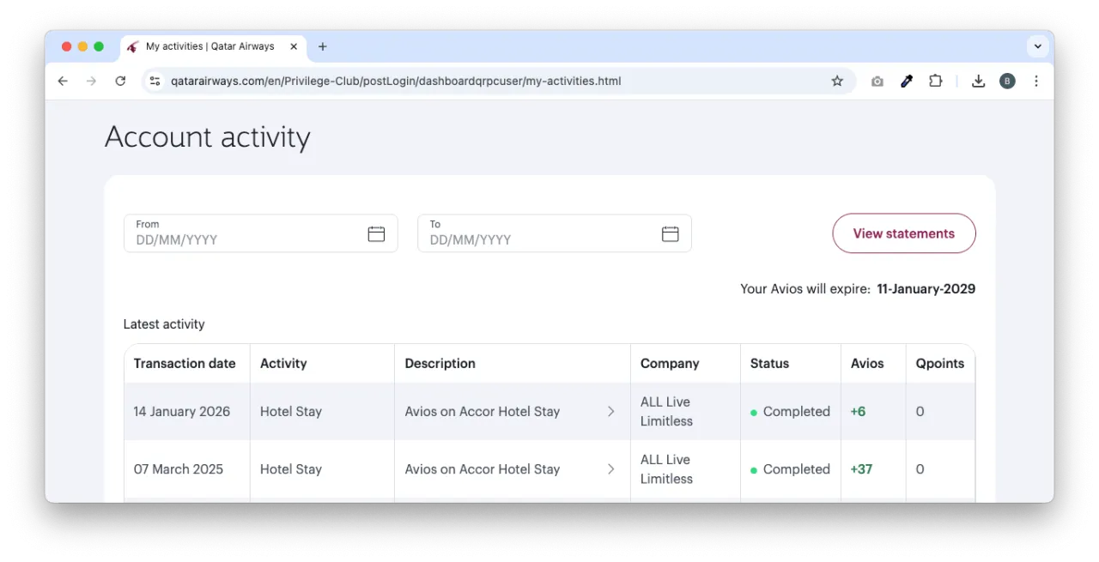Select the "07 March 2025" date cell
1099x562 pixels.
(179, 469)
